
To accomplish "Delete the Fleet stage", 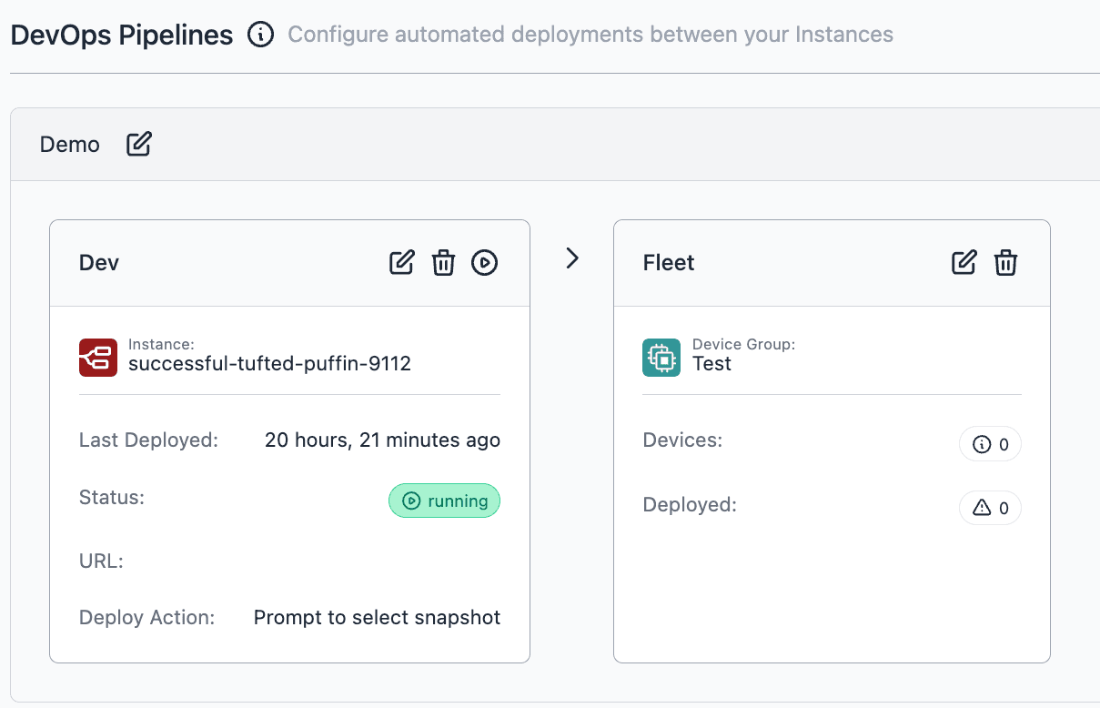I will [1005, 263].
